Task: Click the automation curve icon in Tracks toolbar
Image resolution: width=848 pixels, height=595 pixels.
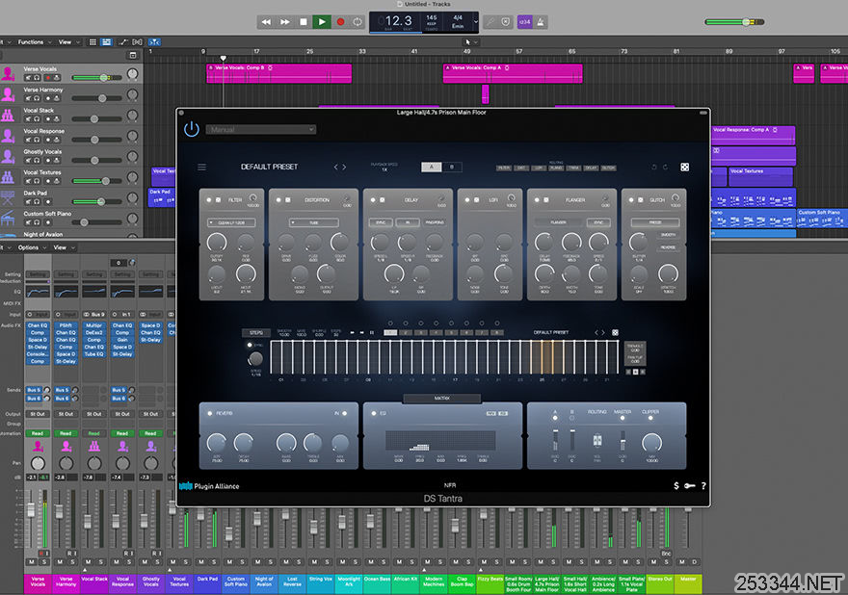Action: (123, 42)
